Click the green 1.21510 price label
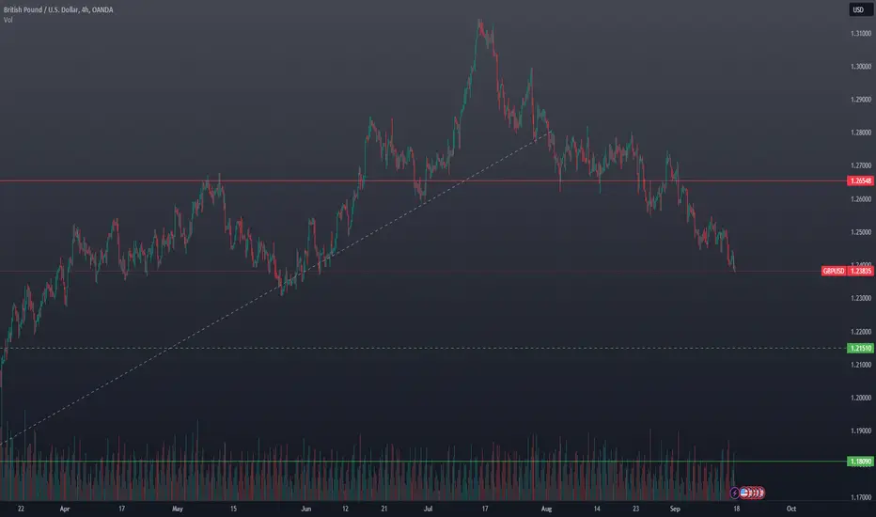This screenshot has height=517, width=876. [860, 348]
